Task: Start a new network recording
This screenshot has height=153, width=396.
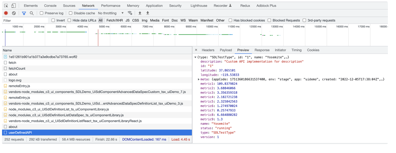Action: click(6, 13)
